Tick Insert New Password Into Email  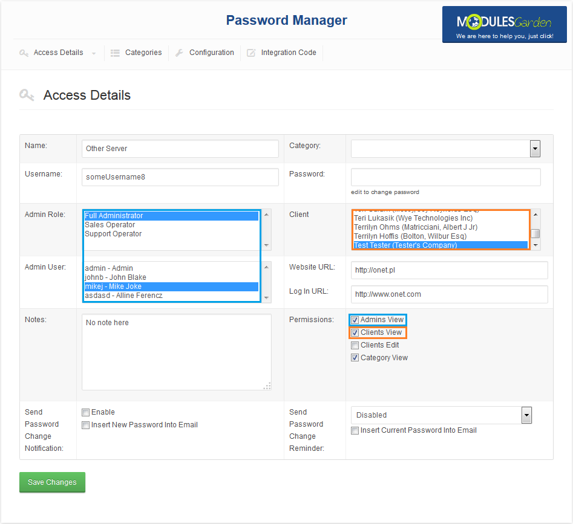[x=85, y=425]
